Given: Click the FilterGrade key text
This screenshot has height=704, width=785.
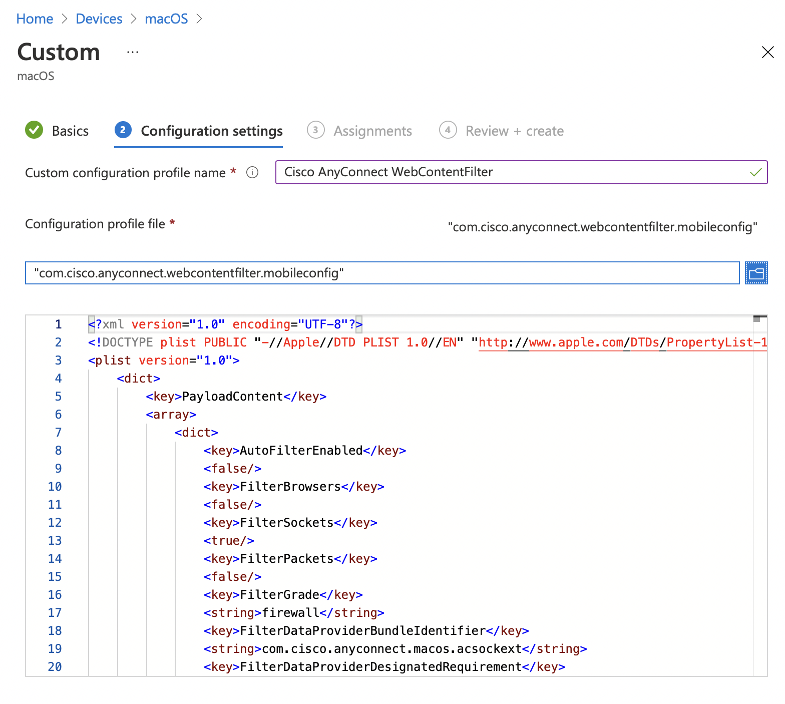Looking at the screenshot, I should (x=280, y=595).
